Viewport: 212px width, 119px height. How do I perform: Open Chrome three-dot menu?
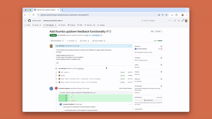pyautogui.click(x=187, y=15)
